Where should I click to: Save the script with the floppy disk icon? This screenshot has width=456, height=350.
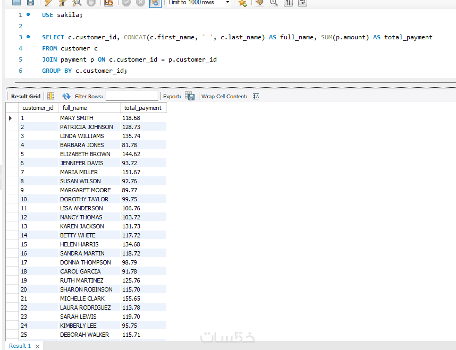pos(30,3)
